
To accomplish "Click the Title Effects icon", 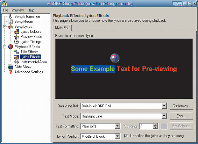I will tap(16, 52).
